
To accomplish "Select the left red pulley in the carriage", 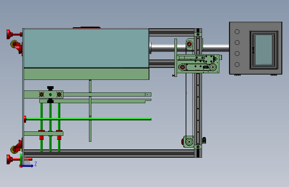I will 182,67.
